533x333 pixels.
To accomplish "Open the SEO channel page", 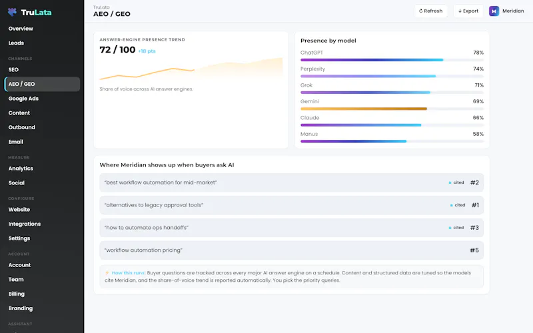I will click(13, 70).
